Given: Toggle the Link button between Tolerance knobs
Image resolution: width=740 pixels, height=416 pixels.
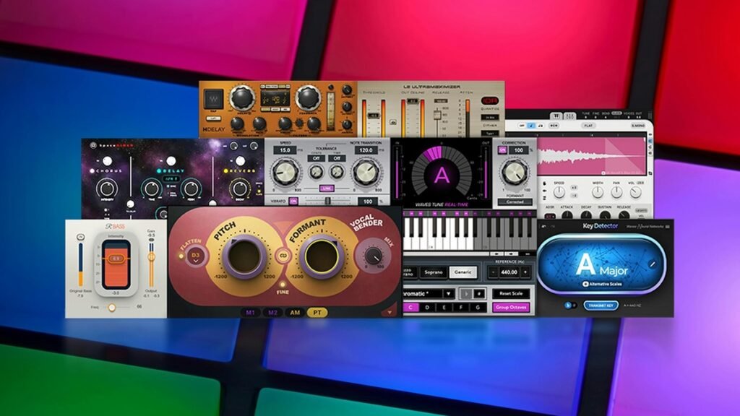Looking at the screenshot, I should [x=327, y=188].
